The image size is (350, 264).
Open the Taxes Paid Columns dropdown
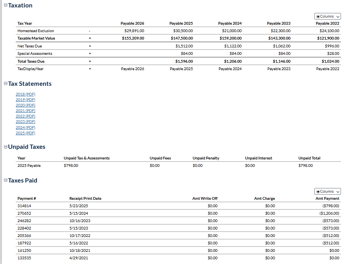pos(327,192)
